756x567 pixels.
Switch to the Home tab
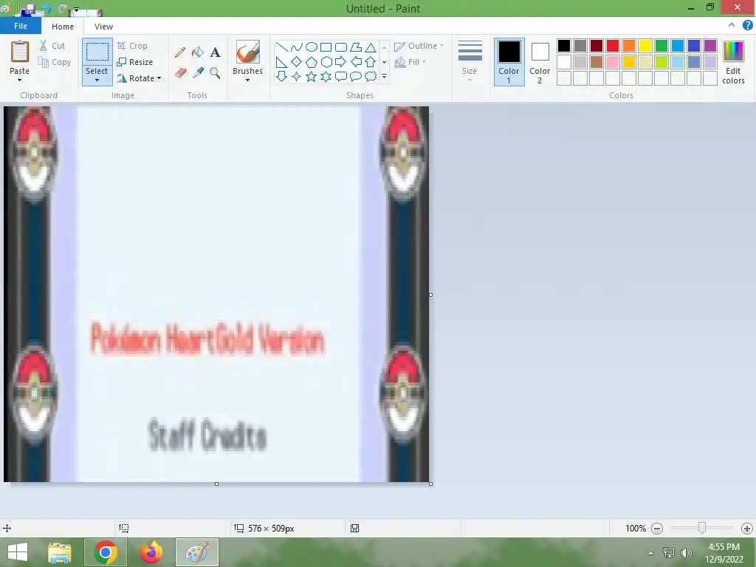[63, 27]
